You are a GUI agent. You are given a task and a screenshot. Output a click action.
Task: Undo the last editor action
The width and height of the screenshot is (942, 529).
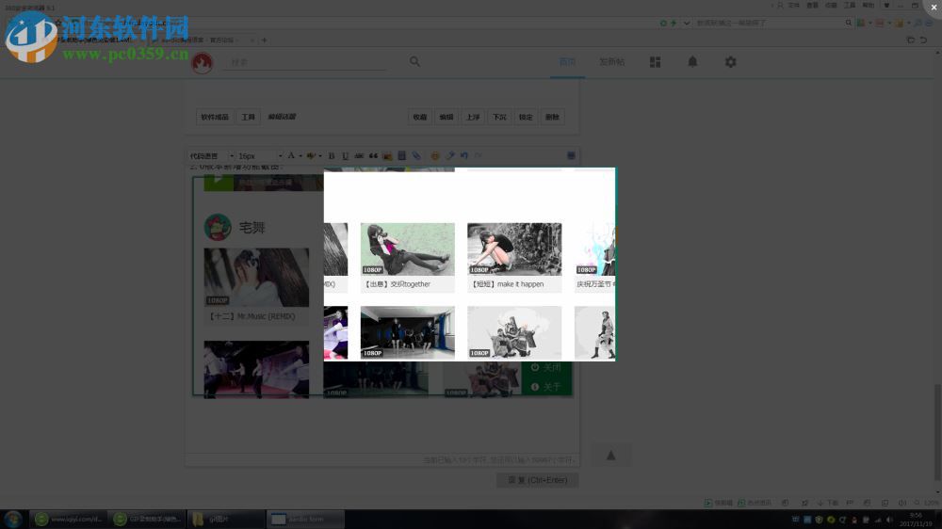(x=464, y=155)
